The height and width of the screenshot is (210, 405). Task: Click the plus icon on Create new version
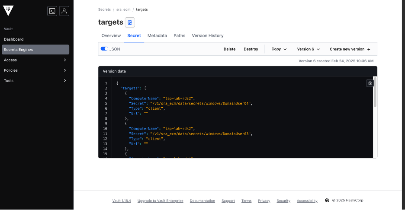click(x=369, y=49)
